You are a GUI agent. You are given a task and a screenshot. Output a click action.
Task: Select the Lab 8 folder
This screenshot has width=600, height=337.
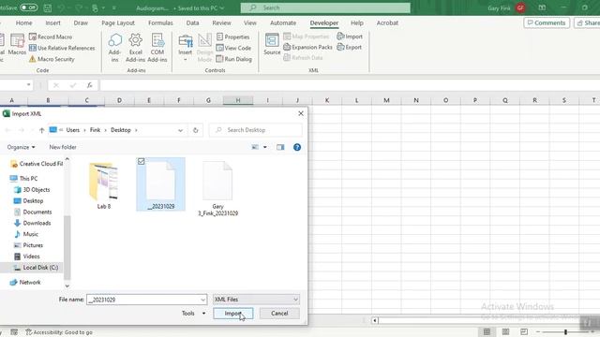[x=104, y=185]
